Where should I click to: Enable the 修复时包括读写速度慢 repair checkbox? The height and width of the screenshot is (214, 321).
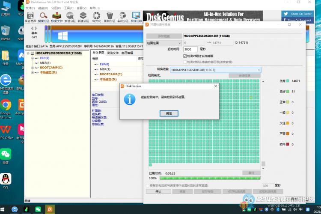(148, 186)
